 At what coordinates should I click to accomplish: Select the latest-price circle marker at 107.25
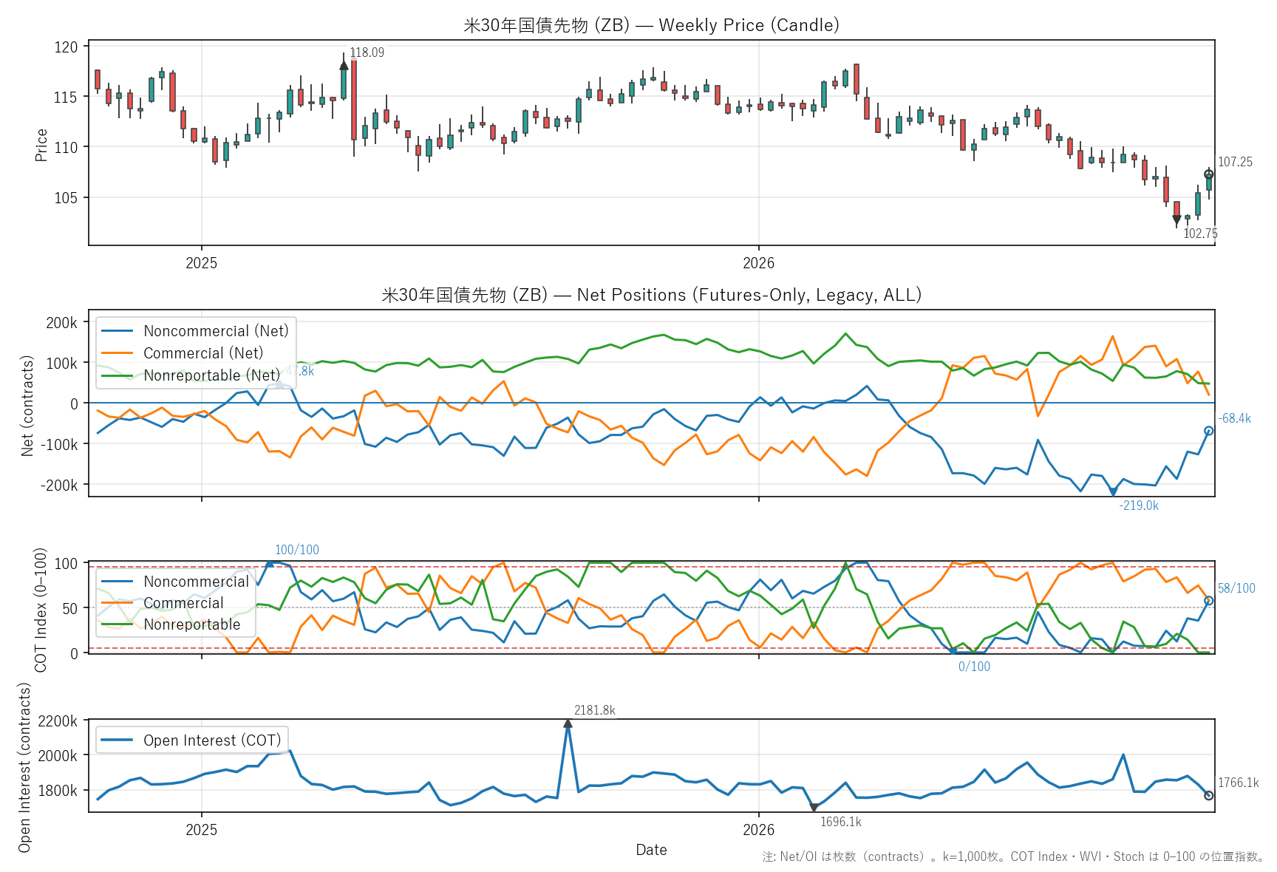(1209, 174)
